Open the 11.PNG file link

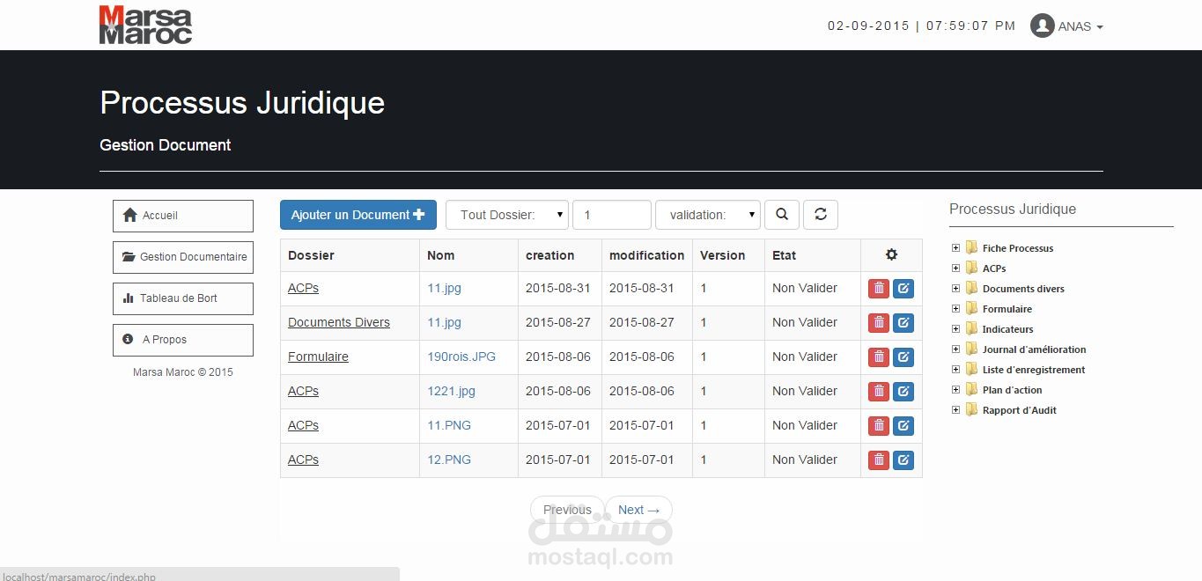449,425
